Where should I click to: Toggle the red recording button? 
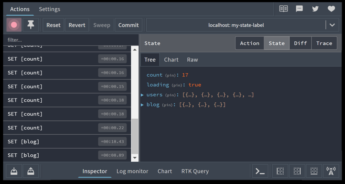[x=14, y=25]
